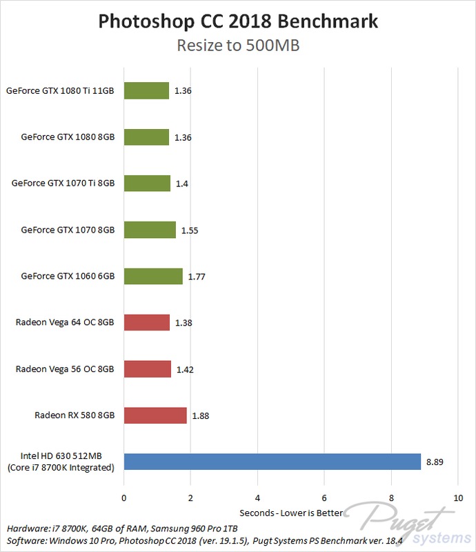Click the axis tick labeled 10
476x552 pixels.
click(x=458, y=497)
